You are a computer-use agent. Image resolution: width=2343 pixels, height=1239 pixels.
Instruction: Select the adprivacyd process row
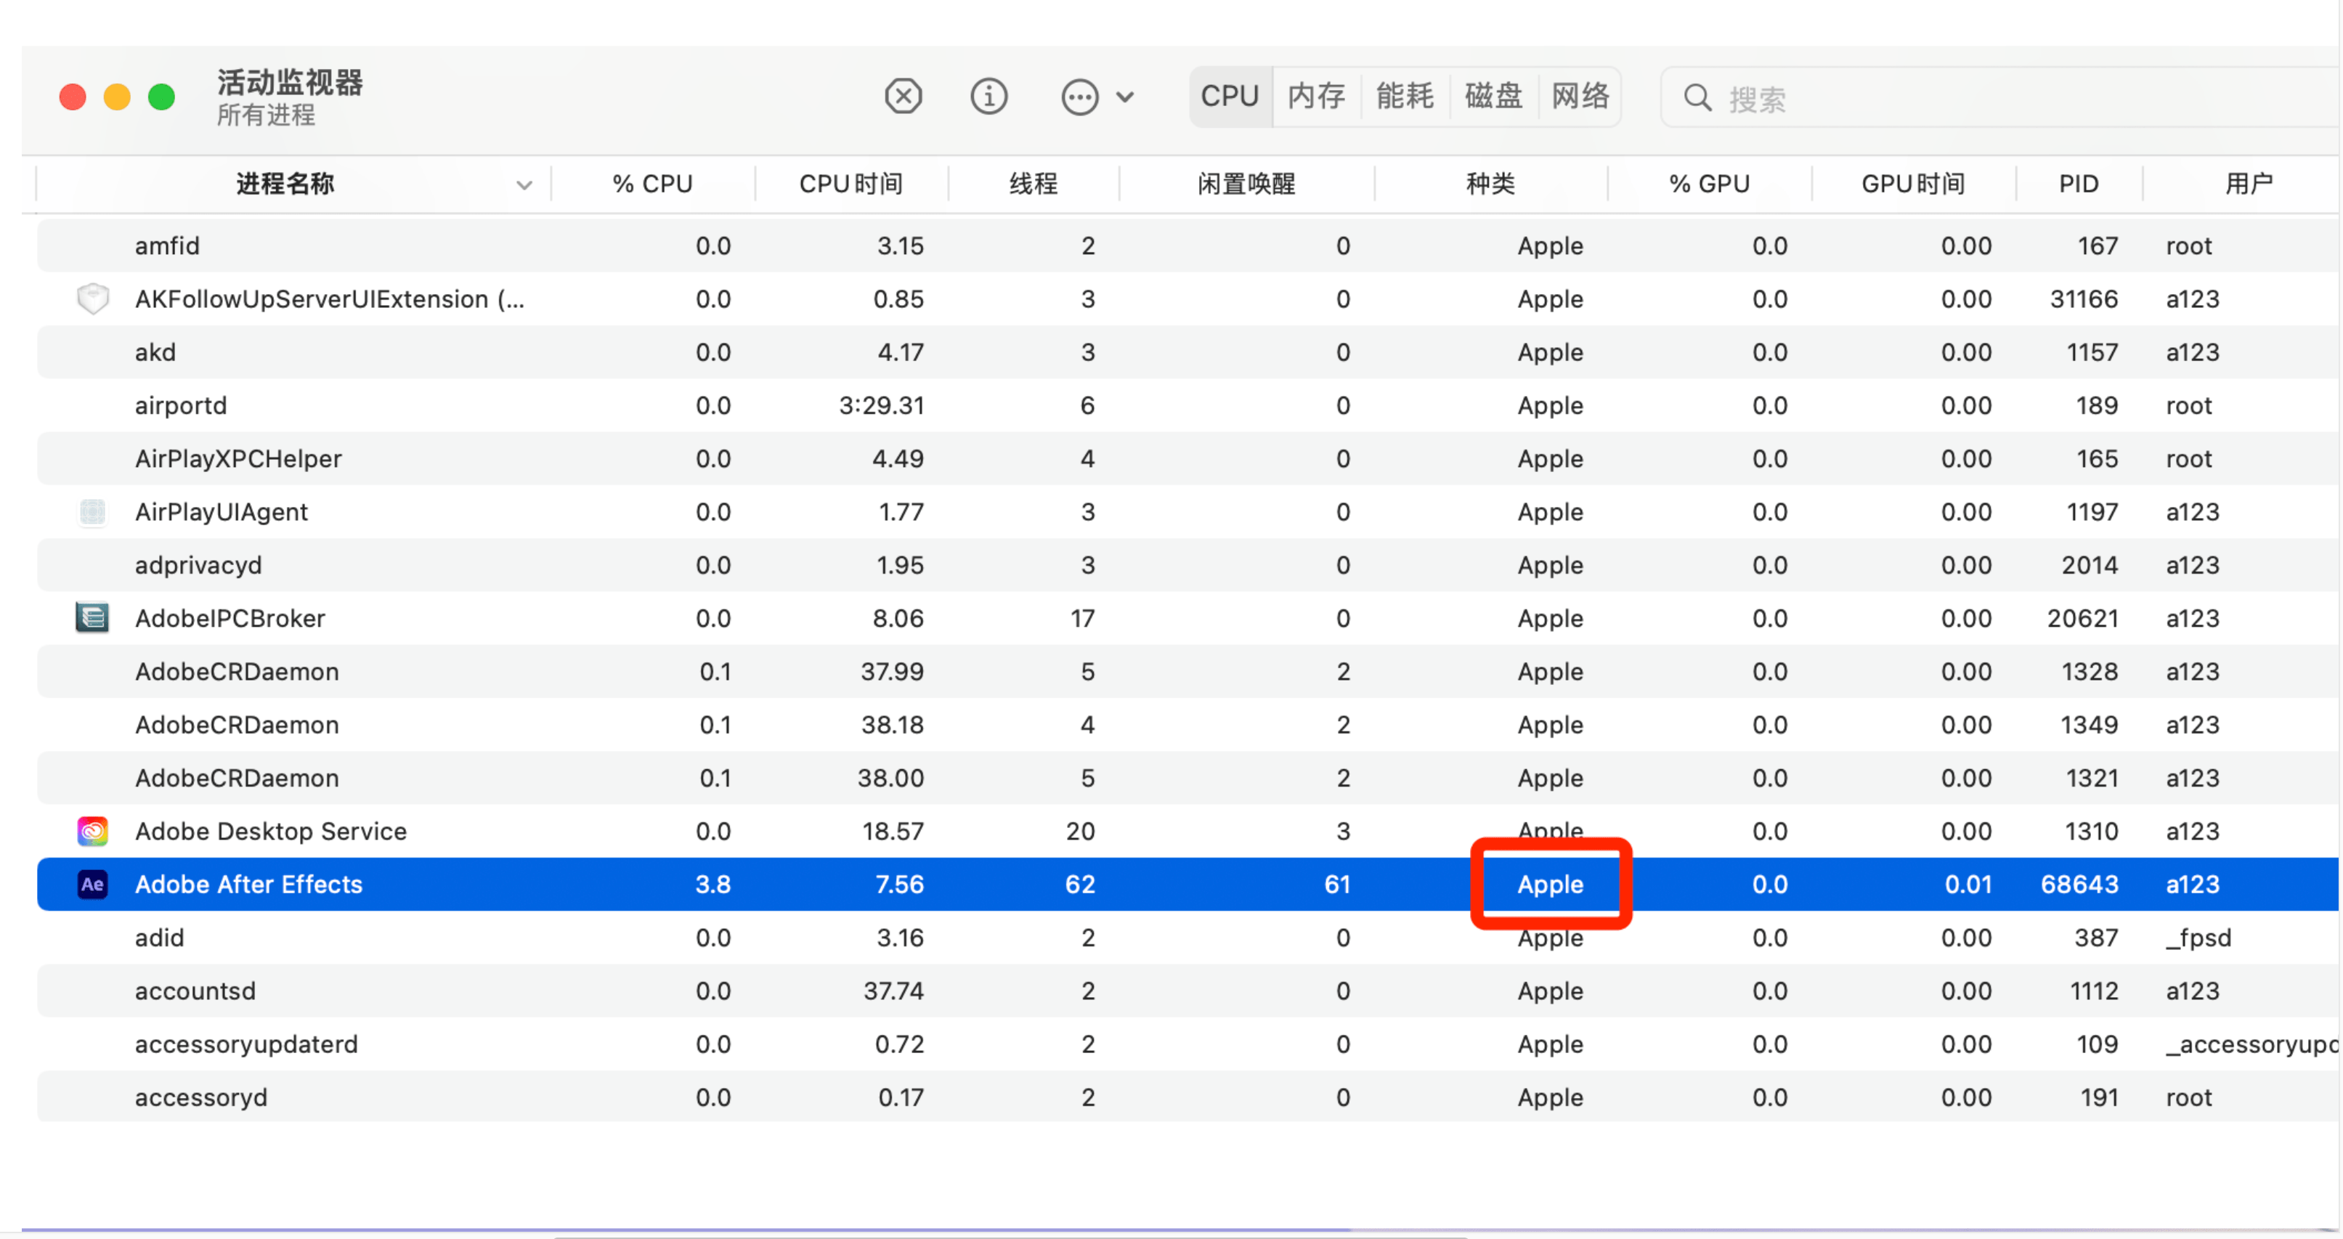click(1188, 565)
